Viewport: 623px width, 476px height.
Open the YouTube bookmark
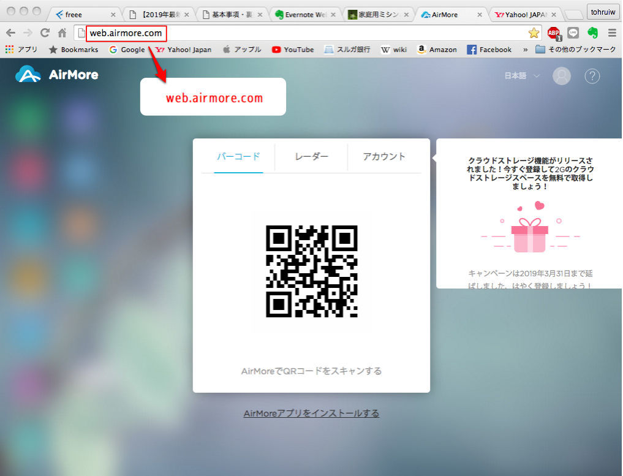tap(293, 49)
